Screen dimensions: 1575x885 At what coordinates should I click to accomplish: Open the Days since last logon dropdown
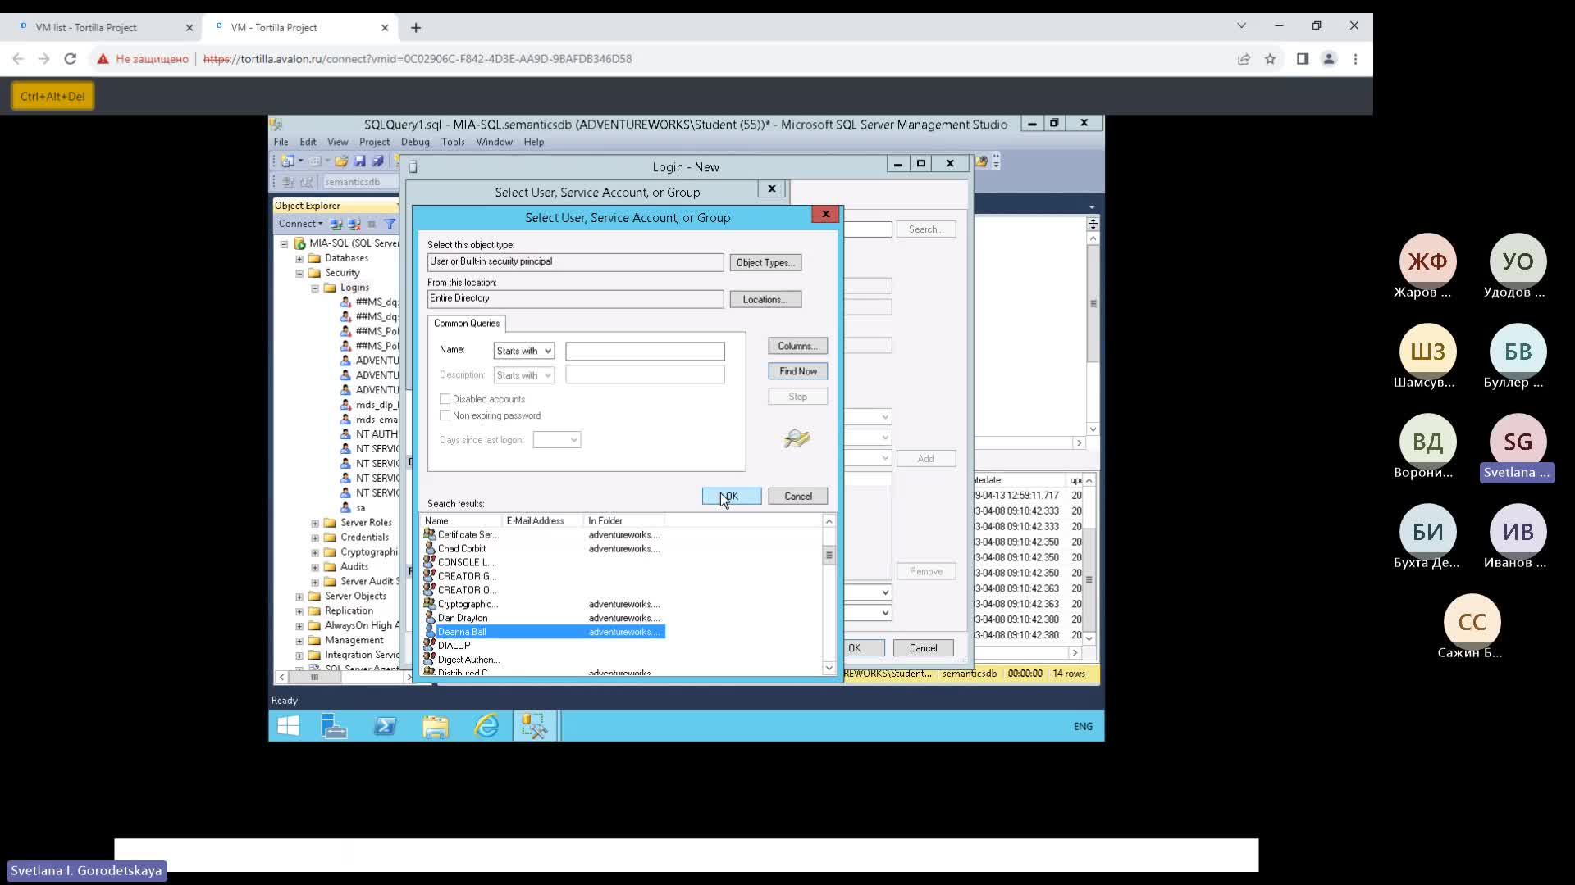point(556,440)
